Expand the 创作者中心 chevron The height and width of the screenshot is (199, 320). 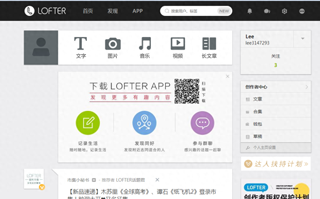(307, 87)
